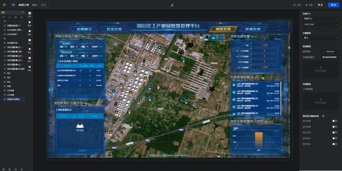Click the #0e2a43 background color swatch
This screenshot has height=171, width=342.
[x=324, y=52]
